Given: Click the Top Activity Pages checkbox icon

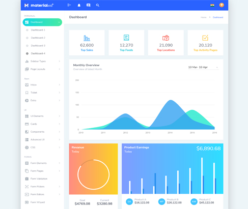Looking at the screenshot, I should click(x=205, y=38).
